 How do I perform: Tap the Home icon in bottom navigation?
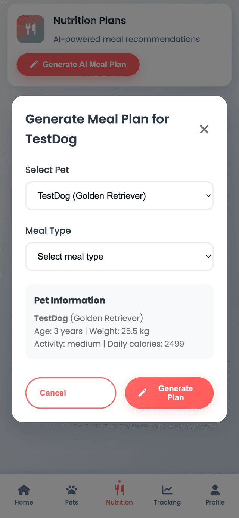click(24, 489)
